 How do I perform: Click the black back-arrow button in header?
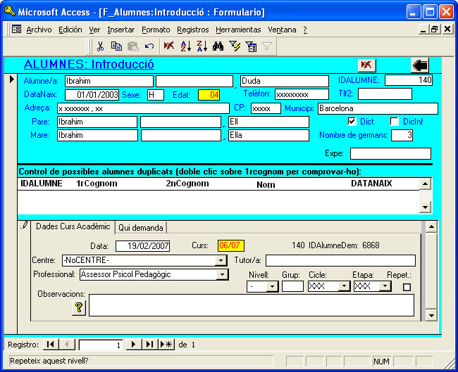click(x=420, y=65)
